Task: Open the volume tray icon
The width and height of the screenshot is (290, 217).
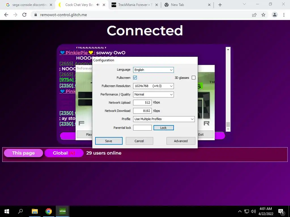Action: coord(253,211)
